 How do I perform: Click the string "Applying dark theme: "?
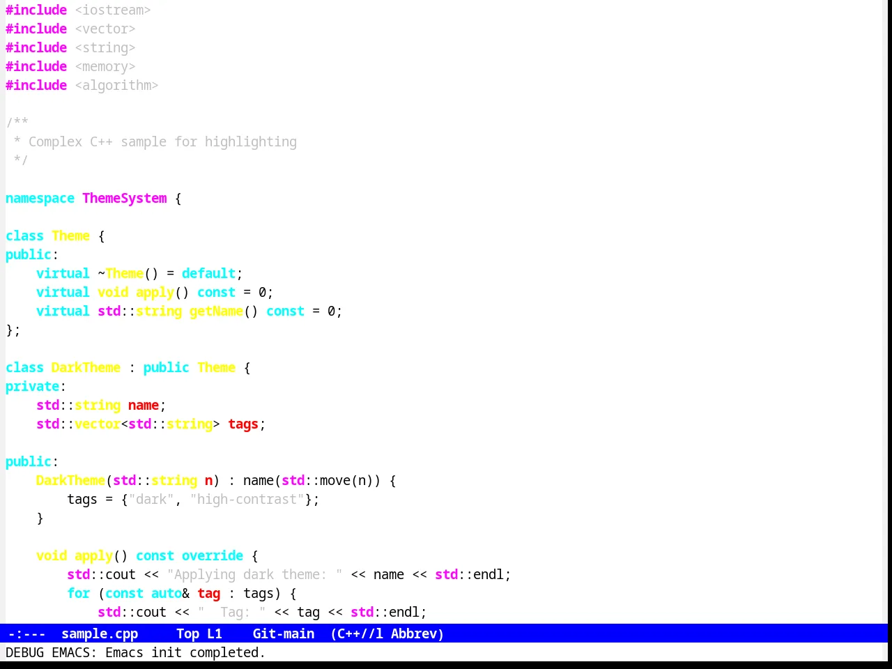coord(254,574)
